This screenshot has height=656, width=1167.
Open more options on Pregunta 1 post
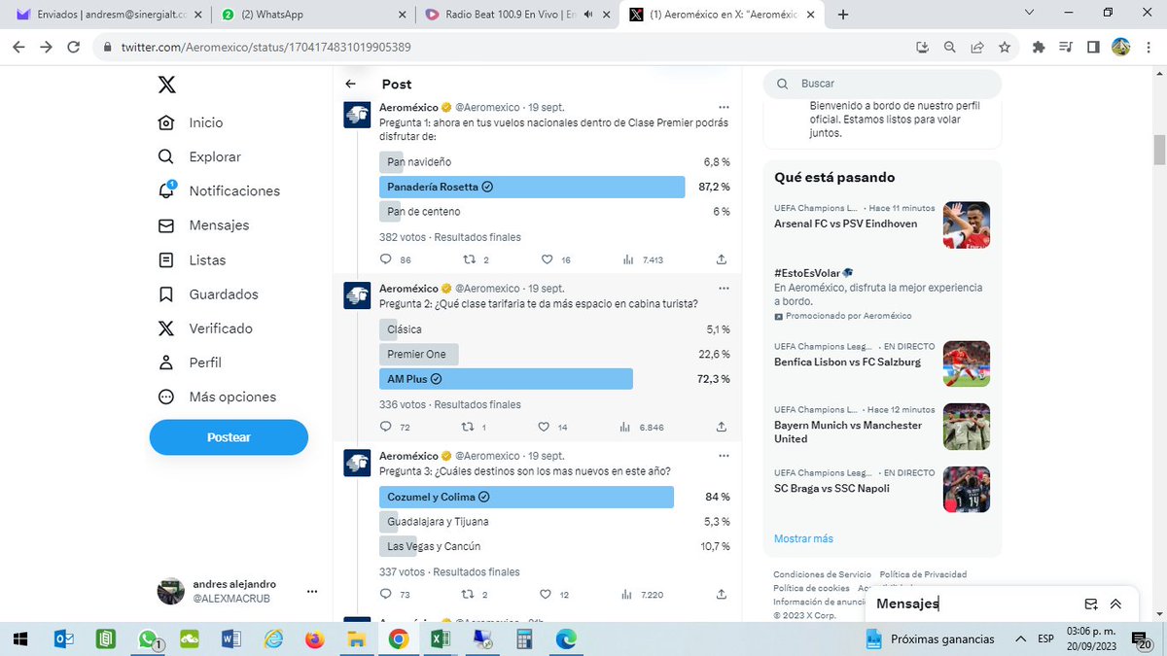click(723, 107)
